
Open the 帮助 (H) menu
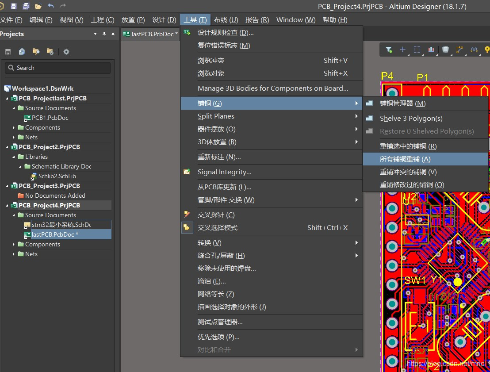pos(335,20)
